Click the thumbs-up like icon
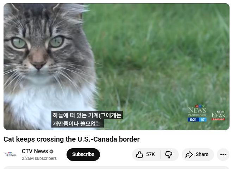The image size is (232, 169). (139, 154)
